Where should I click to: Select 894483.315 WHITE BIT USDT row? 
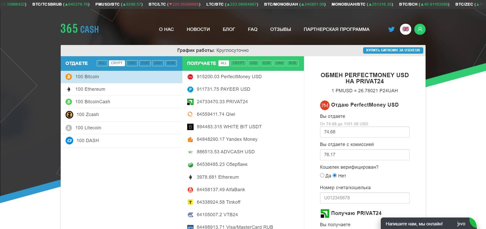243,127
